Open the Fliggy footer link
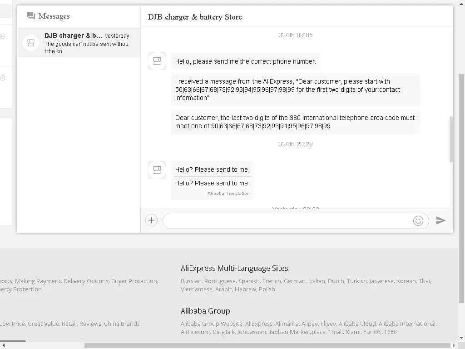 tap(328, 324)
